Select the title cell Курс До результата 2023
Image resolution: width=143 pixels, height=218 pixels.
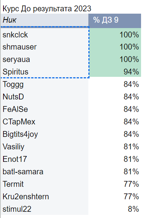pos(47,9)
